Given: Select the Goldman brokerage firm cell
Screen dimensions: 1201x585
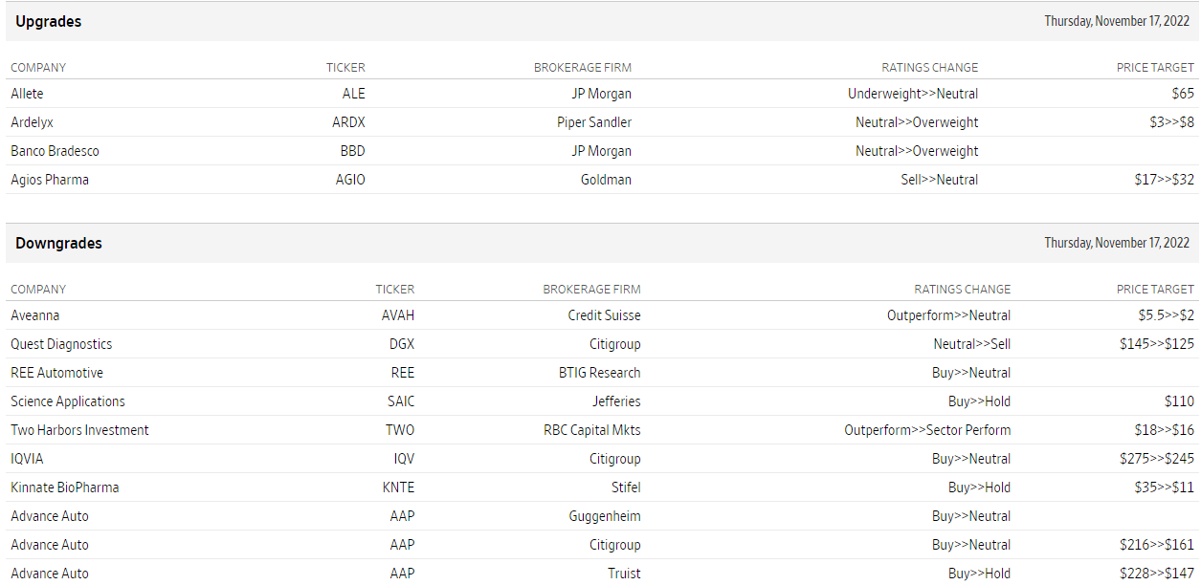Looking at the screenshot, I should pyautogui.click(x=606, y=180).
